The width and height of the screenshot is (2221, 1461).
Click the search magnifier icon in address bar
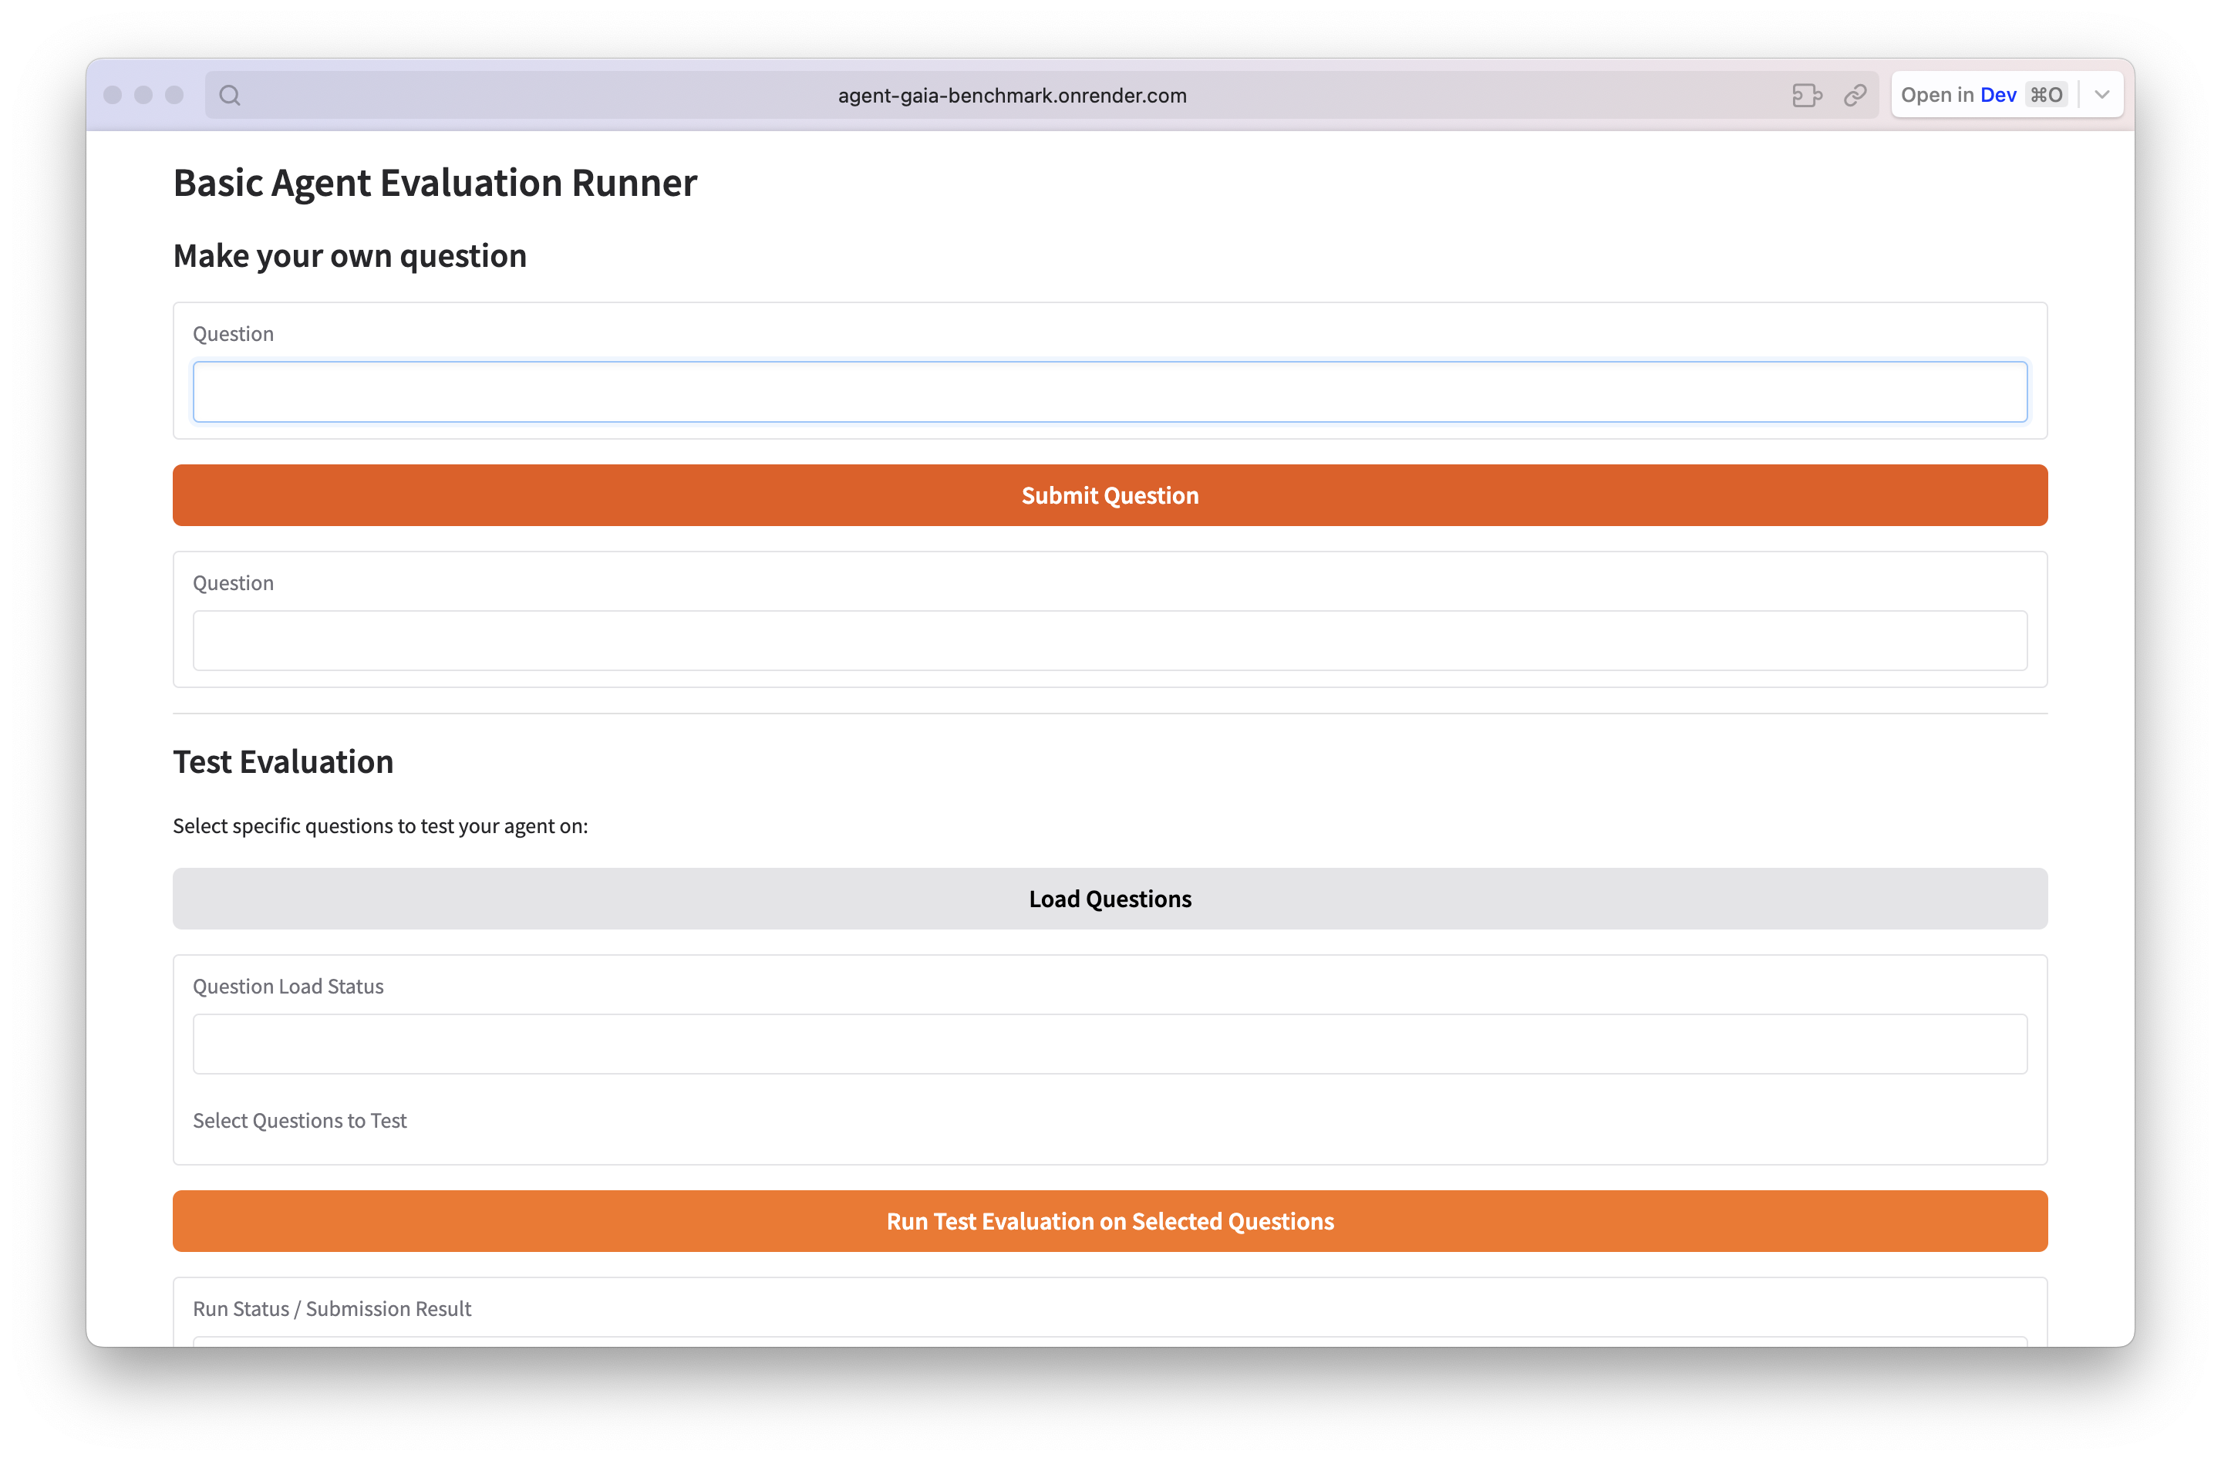coord(230,95)
